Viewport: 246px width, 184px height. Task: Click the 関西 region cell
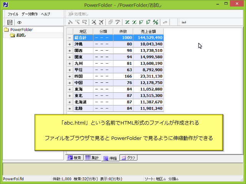point(83,51)
